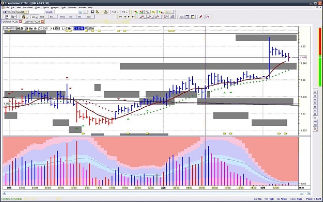
Task: Open the chart type dropdown with figure icon
Action: (25, 17)
